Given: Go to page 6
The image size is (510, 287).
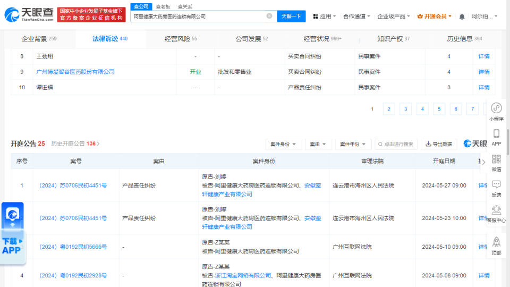Looking at the screenshot, I should pyautogui.click(x=456, y=109).
